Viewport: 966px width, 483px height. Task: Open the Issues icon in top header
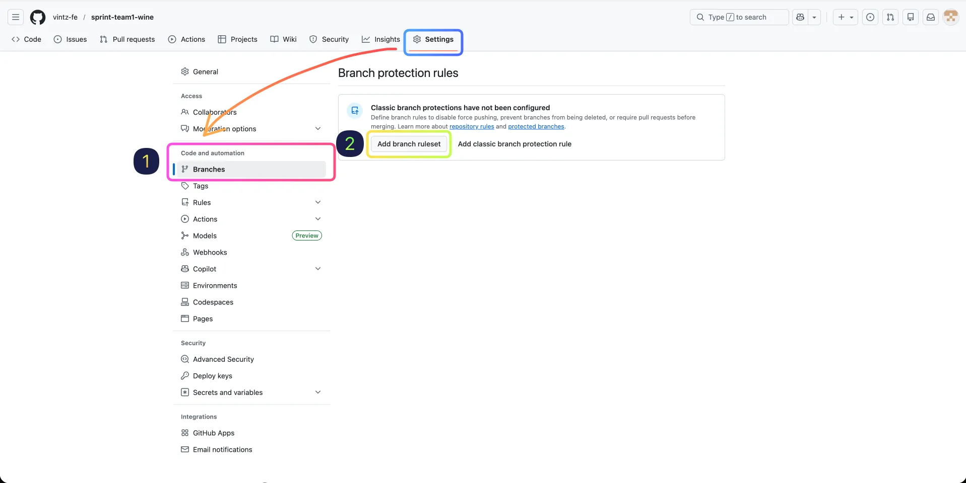(x=870, y=17)
